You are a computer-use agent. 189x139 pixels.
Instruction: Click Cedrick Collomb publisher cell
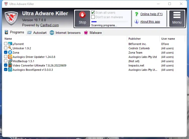pyautogui.click(x=139, y=48)
